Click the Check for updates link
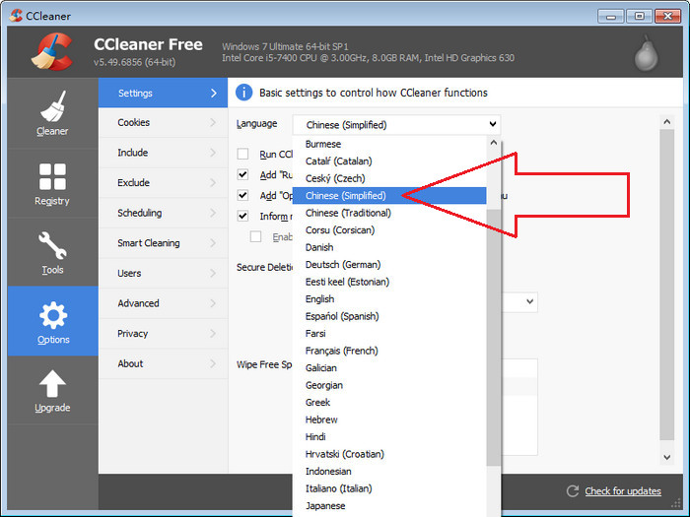 pos(623,491)
